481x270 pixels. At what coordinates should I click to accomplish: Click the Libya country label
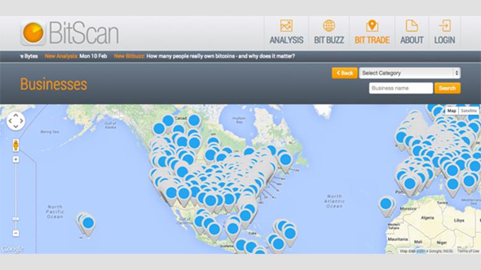point(459,221)
